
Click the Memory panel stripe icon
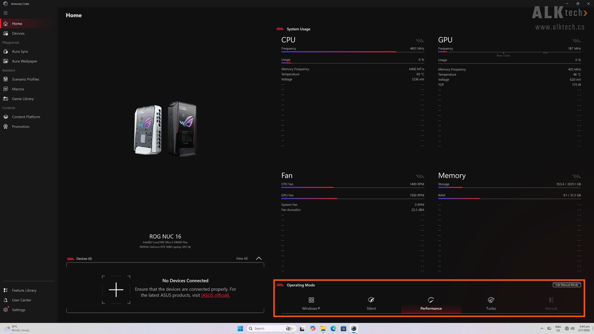576,176
